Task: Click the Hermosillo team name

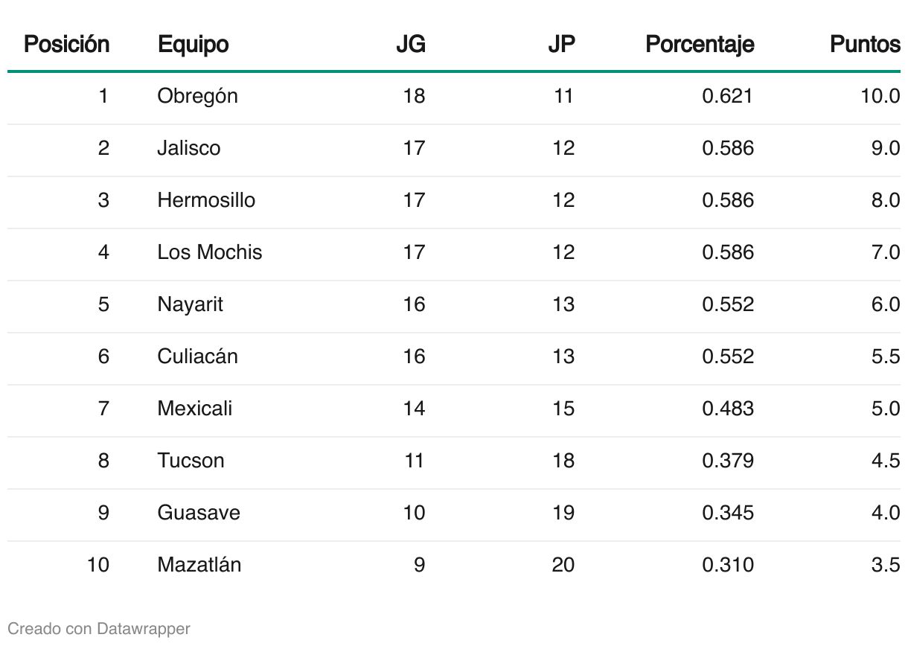Action: 206,200
